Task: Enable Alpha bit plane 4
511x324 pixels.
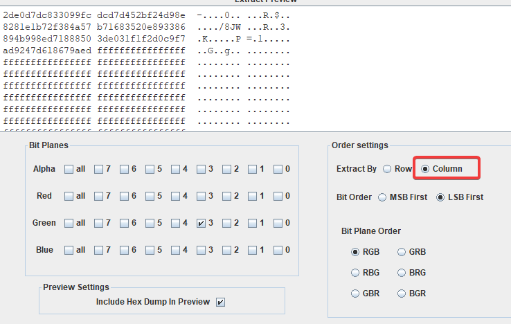Action: [175, 169]
